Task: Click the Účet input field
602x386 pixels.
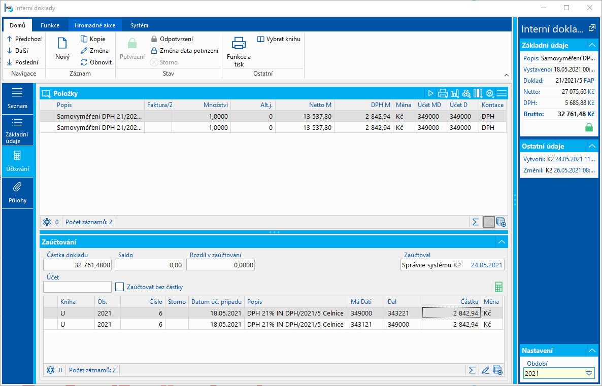Action: coord(77,287)
